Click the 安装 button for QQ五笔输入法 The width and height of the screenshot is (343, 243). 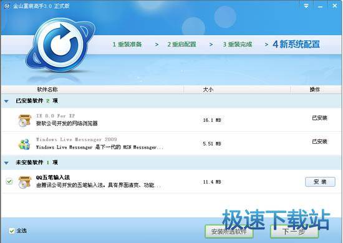(320, 182)
